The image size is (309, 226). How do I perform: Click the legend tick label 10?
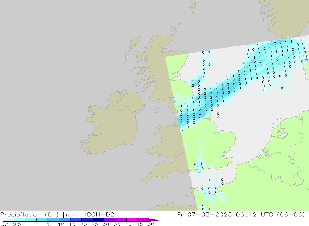[x=61, y=224]
